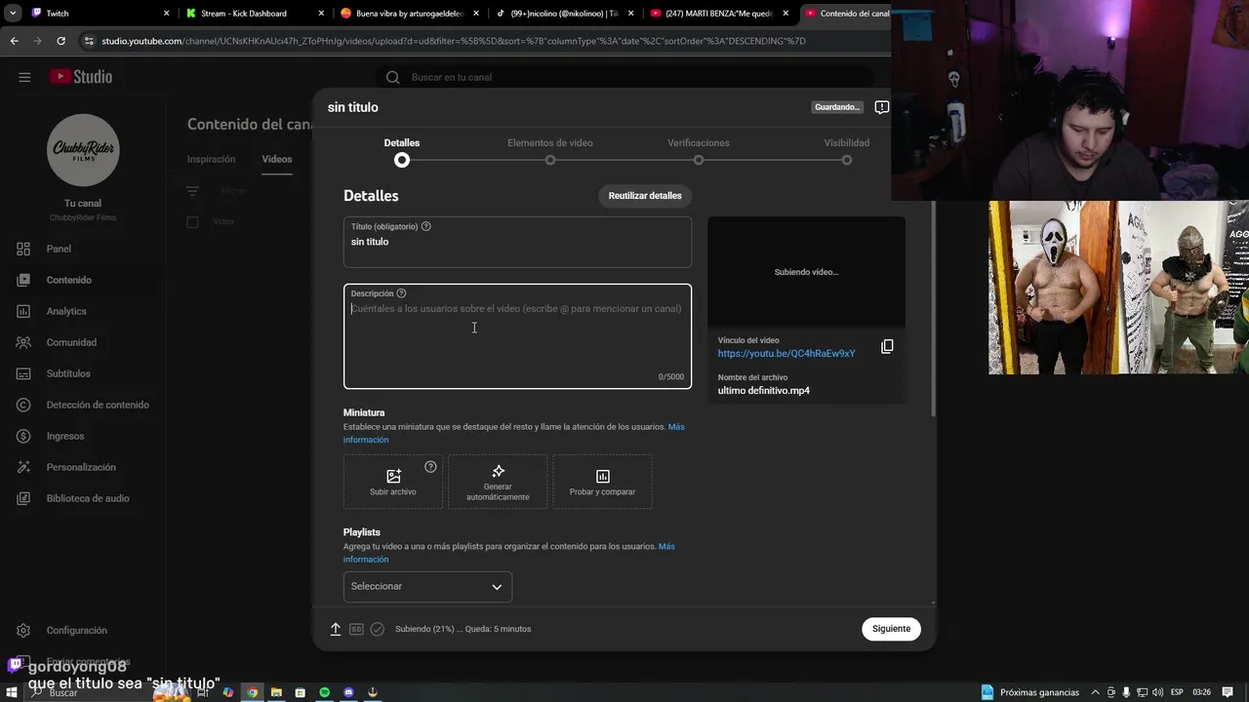Click the Reutilizar detalles button
The width and height of the screenshot is (1249, 702).
pos(645,196)
